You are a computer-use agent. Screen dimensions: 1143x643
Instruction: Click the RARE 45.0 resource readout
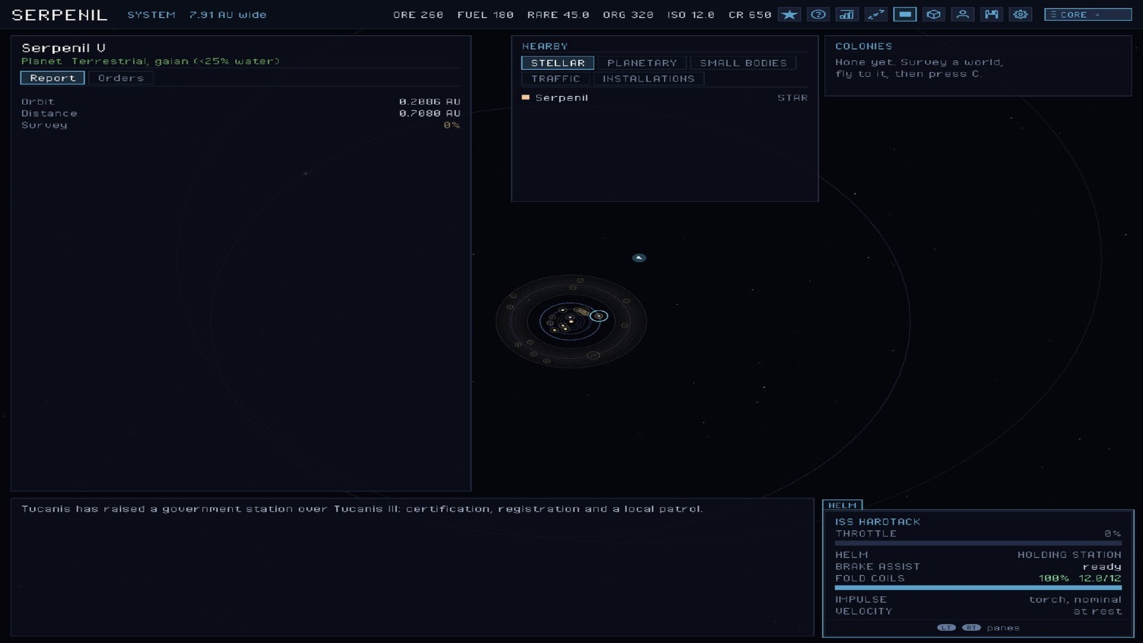tap(558, 15)
